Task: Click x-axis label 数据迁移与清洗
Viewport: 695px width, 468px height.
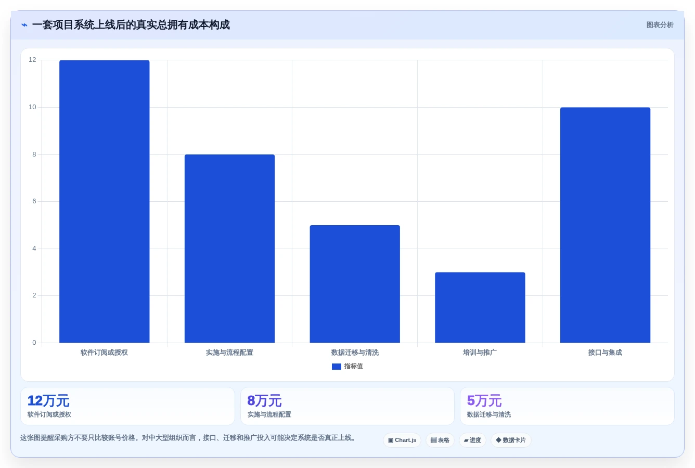Action: click(355, 353)
